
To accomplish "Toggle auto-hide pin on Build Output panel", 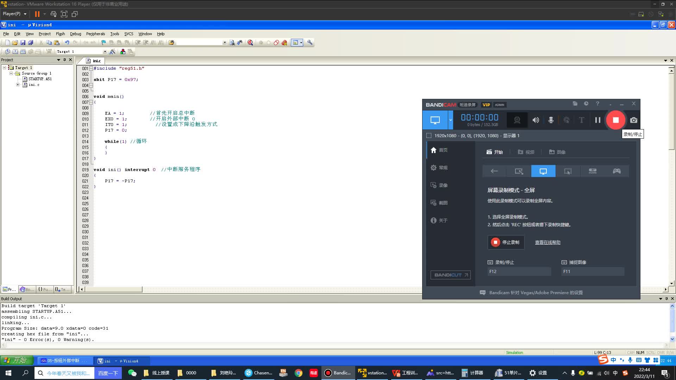I will coord(666,298).
